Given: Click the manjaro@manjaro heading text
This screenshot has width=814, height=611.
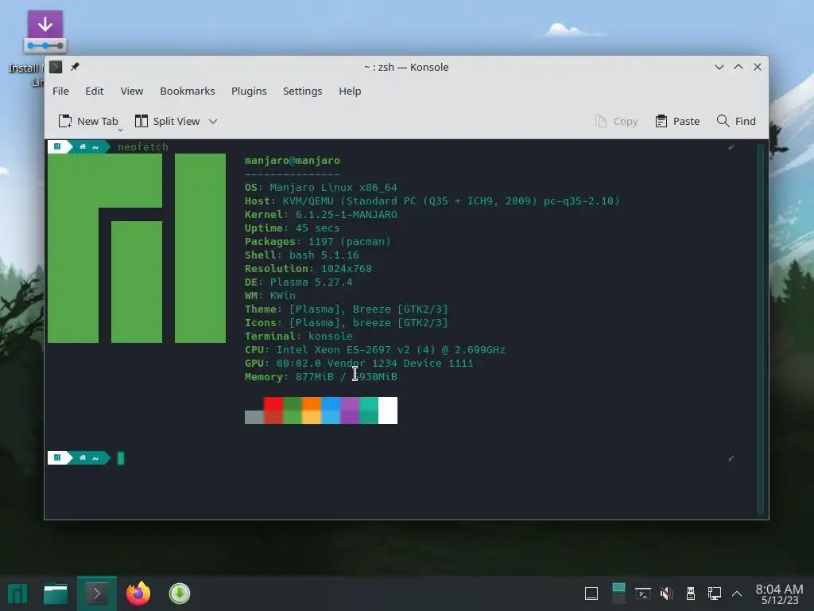Looking at the screenshot, I should click(x=293, y=161).
